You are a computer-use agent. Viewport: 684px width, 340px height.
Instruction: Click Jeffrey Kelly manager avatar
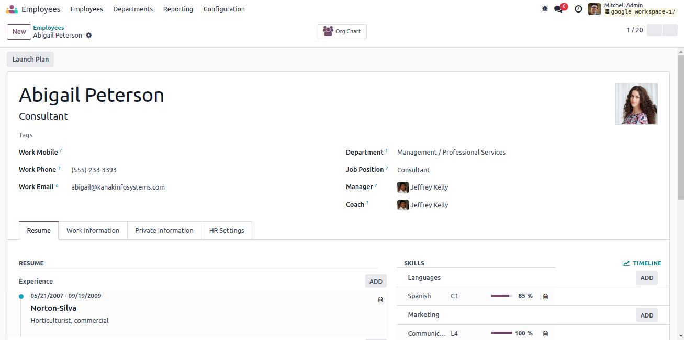coord(402,187)
